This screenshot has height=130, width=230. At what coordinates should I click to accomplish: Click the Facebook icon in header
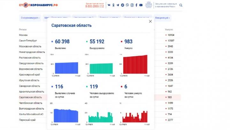136,5
